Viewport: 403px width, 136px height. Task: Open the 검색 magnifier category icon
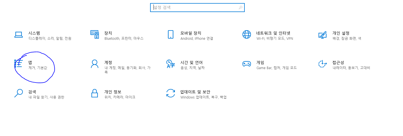pos(19,93)
